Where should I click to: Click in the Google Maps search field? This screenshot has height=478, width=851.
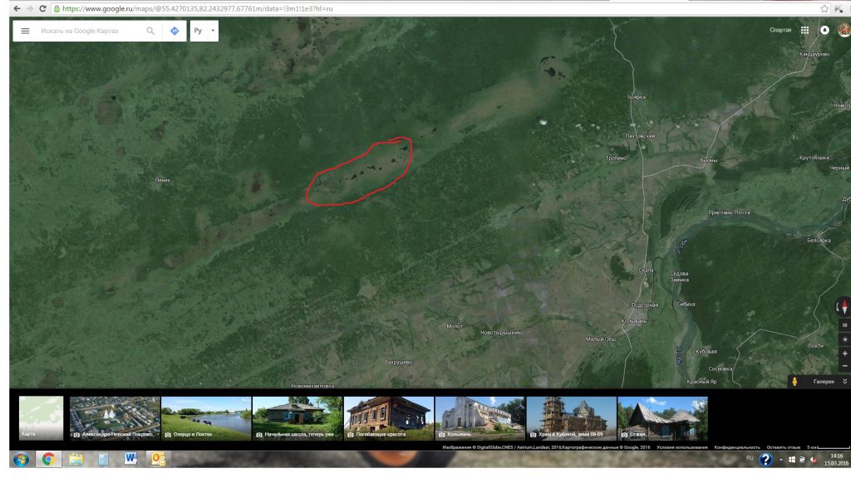[87, 31]
